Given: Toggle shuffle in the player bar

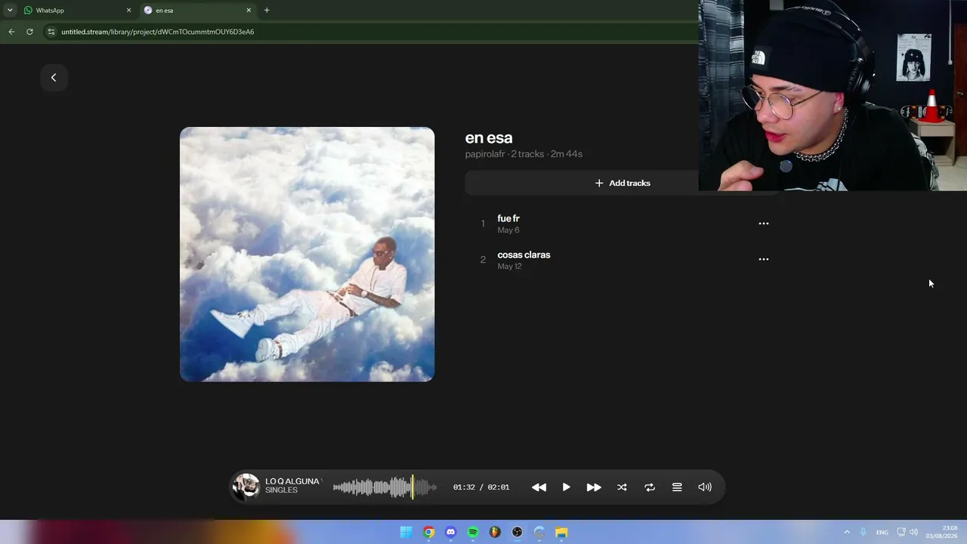Looking at the screenshot, I should click(622, 487).
